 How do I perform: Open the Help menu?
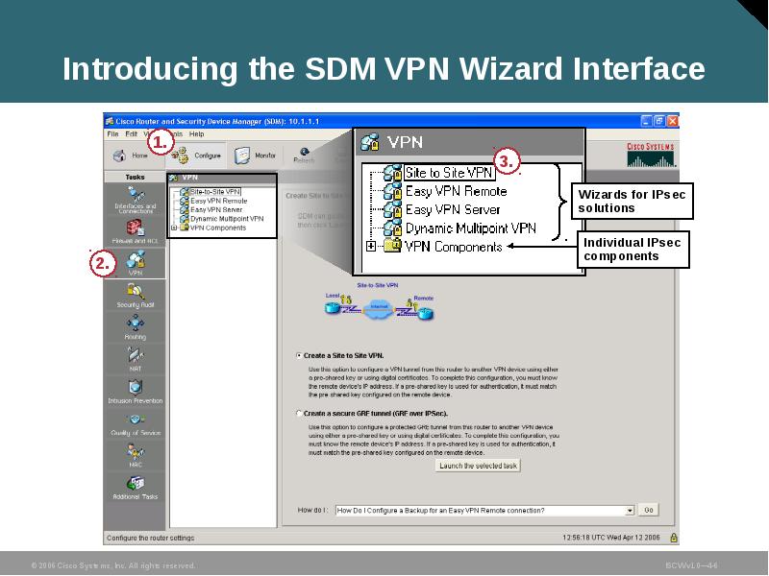tap(197, 134)
